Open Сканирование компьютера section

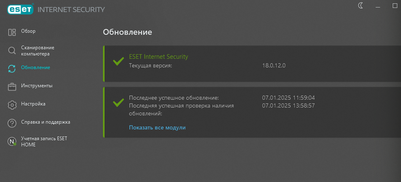(x=37, y=50)
